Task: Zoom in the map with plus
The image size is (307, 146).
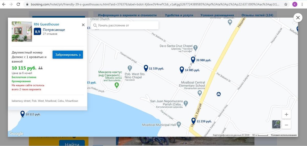Action: click(286, 115)
